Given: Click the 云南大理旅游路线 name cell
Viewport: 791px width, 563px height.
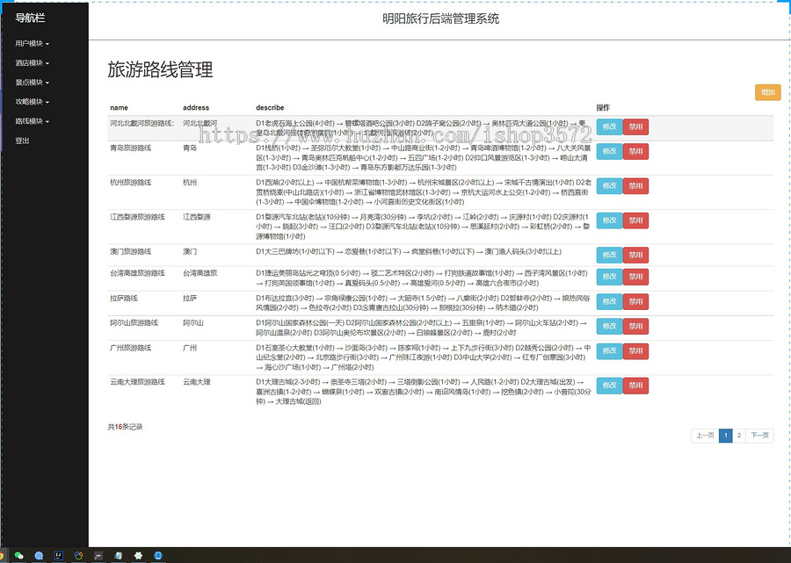Looking at the screenshot, I should tap(137, 382).
